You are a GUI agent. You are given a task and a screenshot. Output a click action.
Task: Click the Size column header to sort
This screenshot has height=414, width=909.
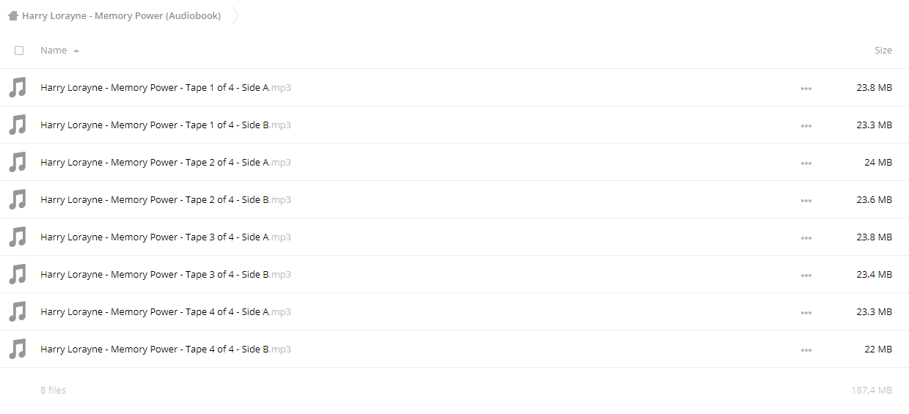[x=883, y=51]
